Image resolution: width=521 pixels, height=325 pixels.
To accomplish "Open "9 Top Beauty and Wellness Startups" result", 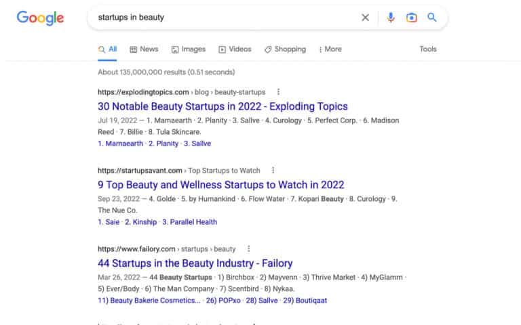I will 221,185.
